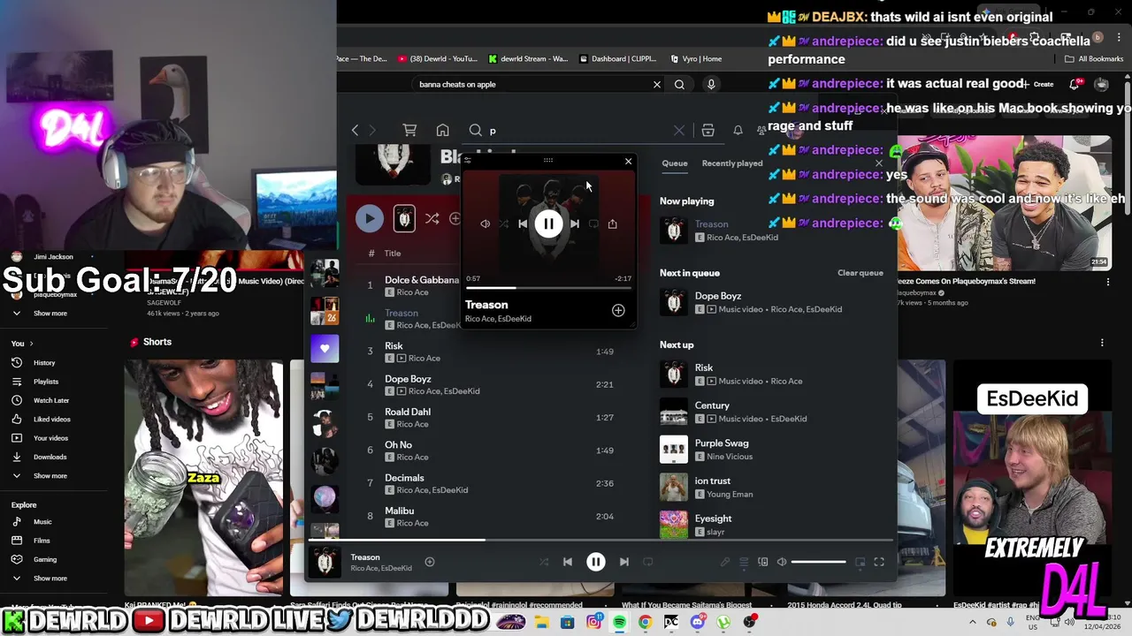Screen dimensions: 1132x636
Task: Expand the You section chevron in YouTube
Action: [x=31, y=343]
